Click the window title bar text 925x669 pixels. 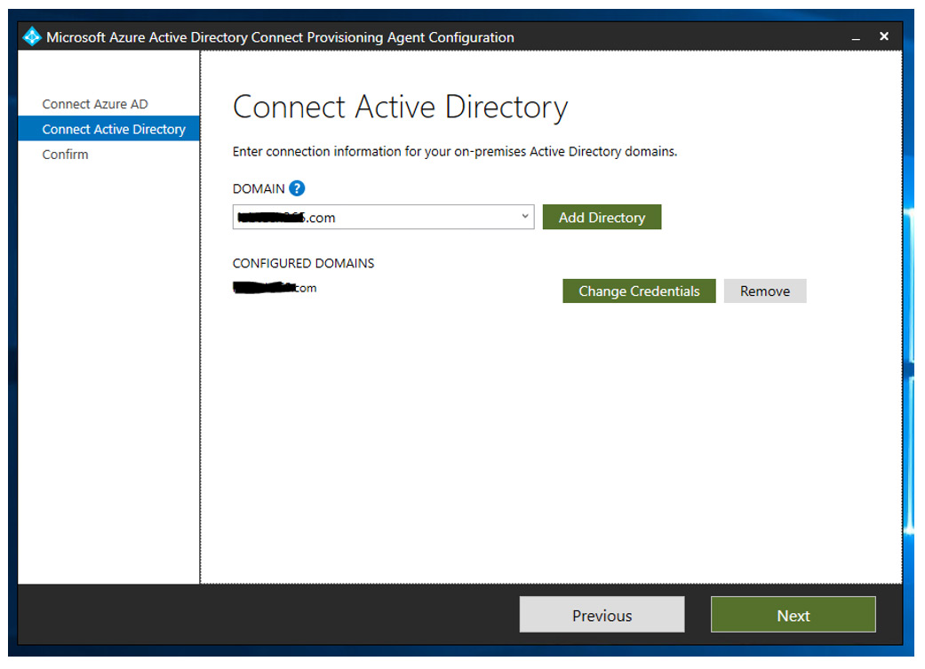tap(280, 37)
